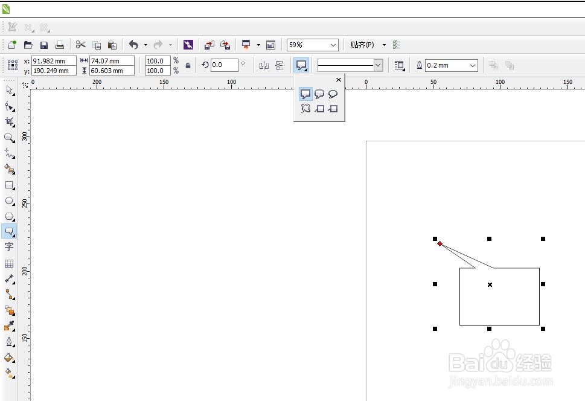Image resolution: width=585 pixels, height=401 pixels.
Task: Click the object origin grid icon
Action: click(x=12, y=65)
